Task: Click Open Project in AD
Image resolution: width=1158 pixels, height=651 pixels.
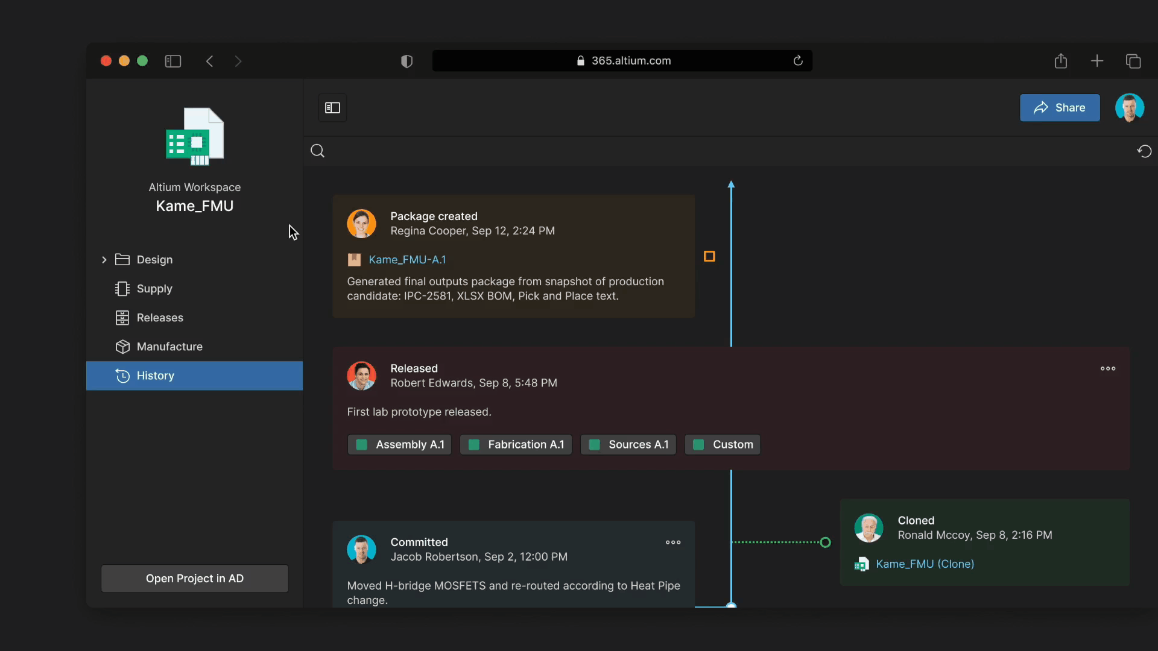Action: 195,579
